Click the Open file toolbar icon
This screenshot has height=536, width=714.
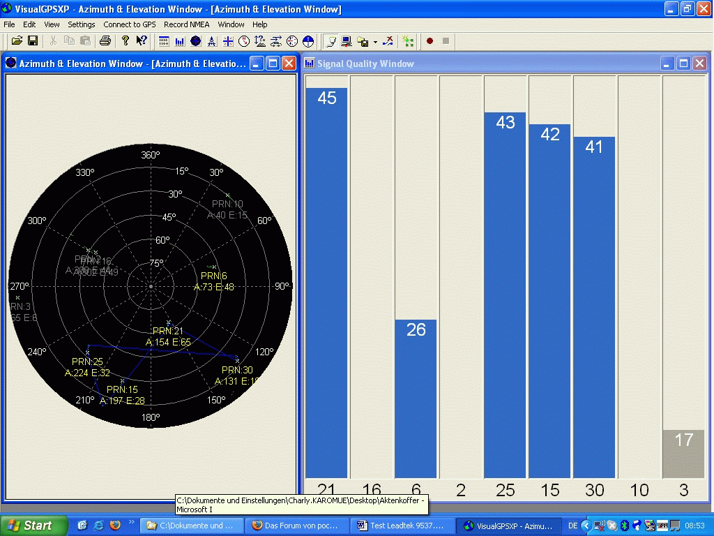pyautogui.click(x=17, y=41)
